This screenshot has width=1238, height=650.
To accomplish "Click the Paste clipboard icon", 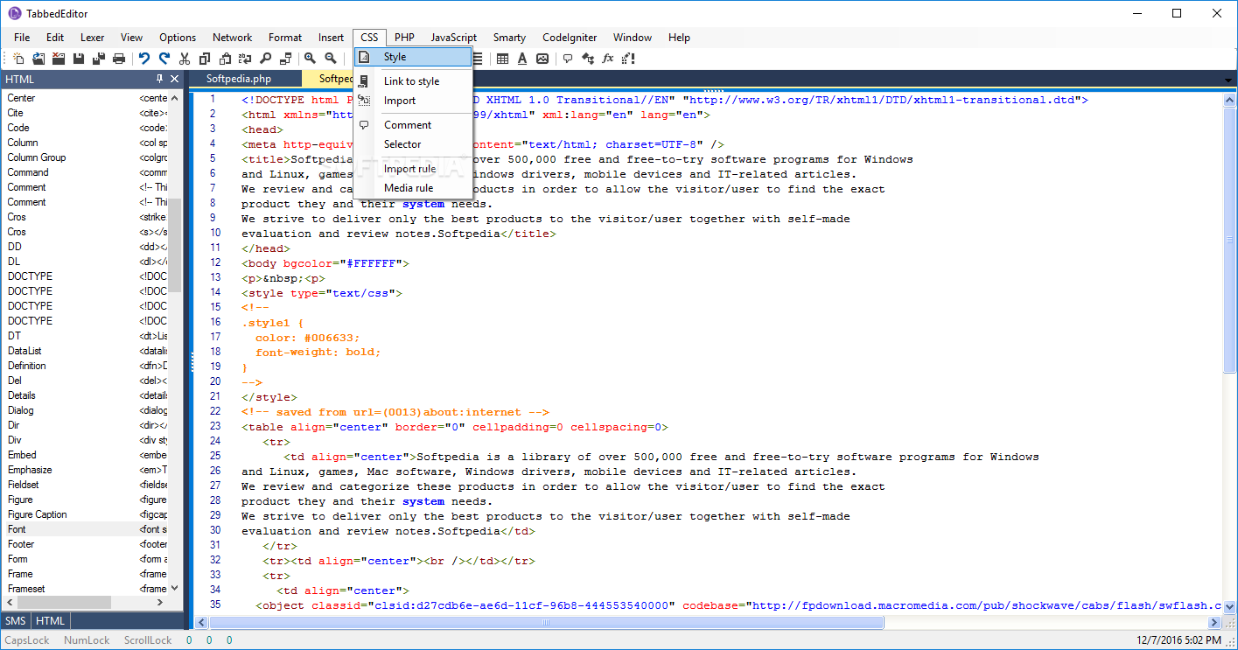I will [225, 59].
